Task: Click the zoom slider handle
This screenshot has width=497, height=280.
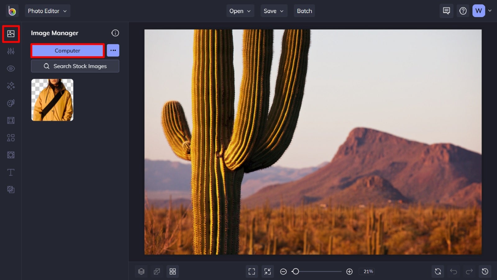Action: (x=296, y=272)
